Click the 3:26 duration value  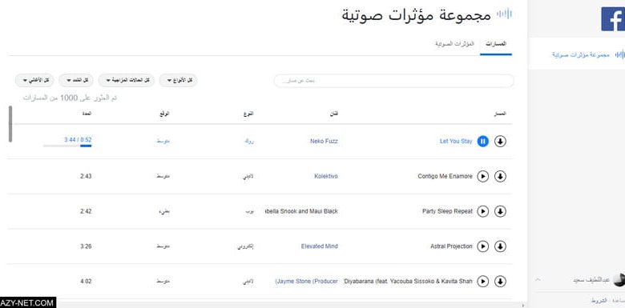[x=86, y=246]
